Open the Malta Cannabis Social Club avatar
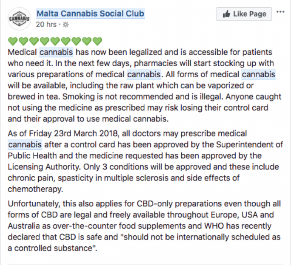Screen dimensions: 291x265 click(19, 19)
